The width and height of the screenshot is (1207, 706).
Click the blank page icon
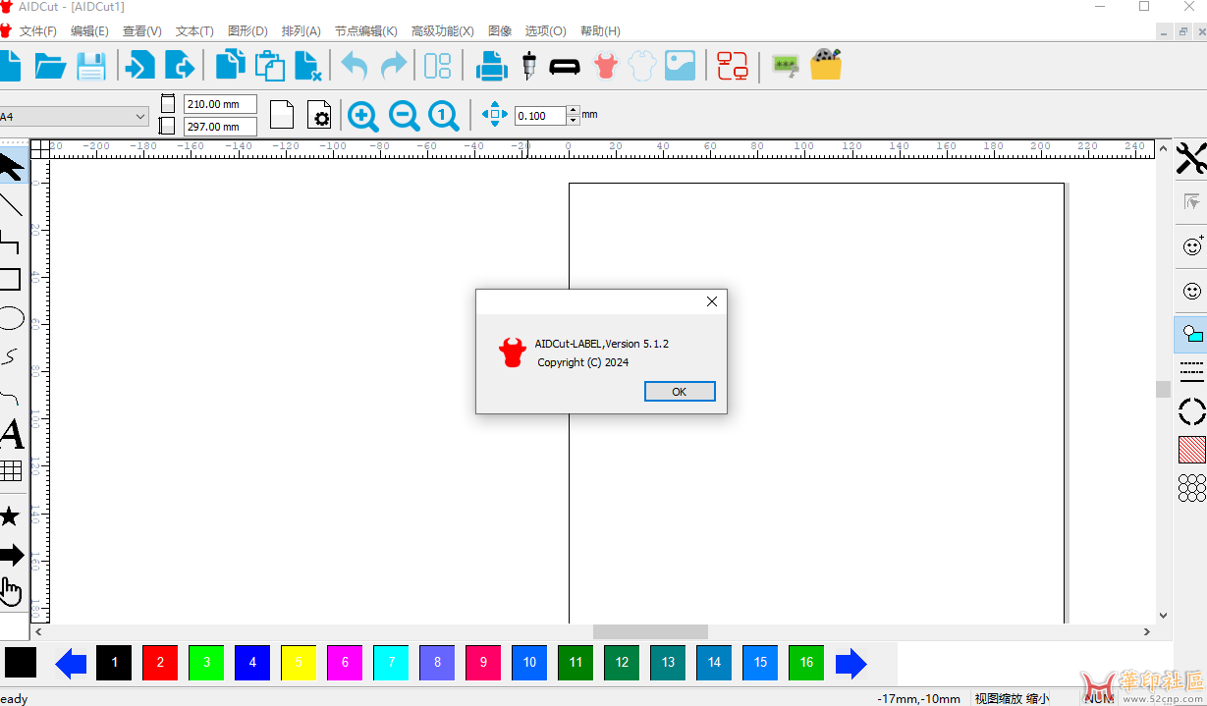pos(282,115)
